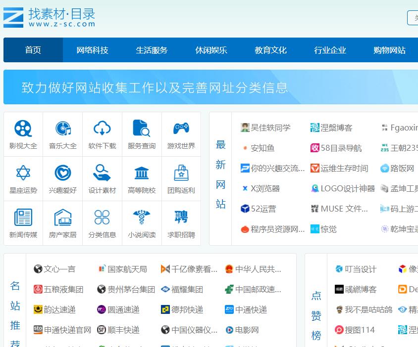Go to the 首页 tab

click(x=33, y=50)
